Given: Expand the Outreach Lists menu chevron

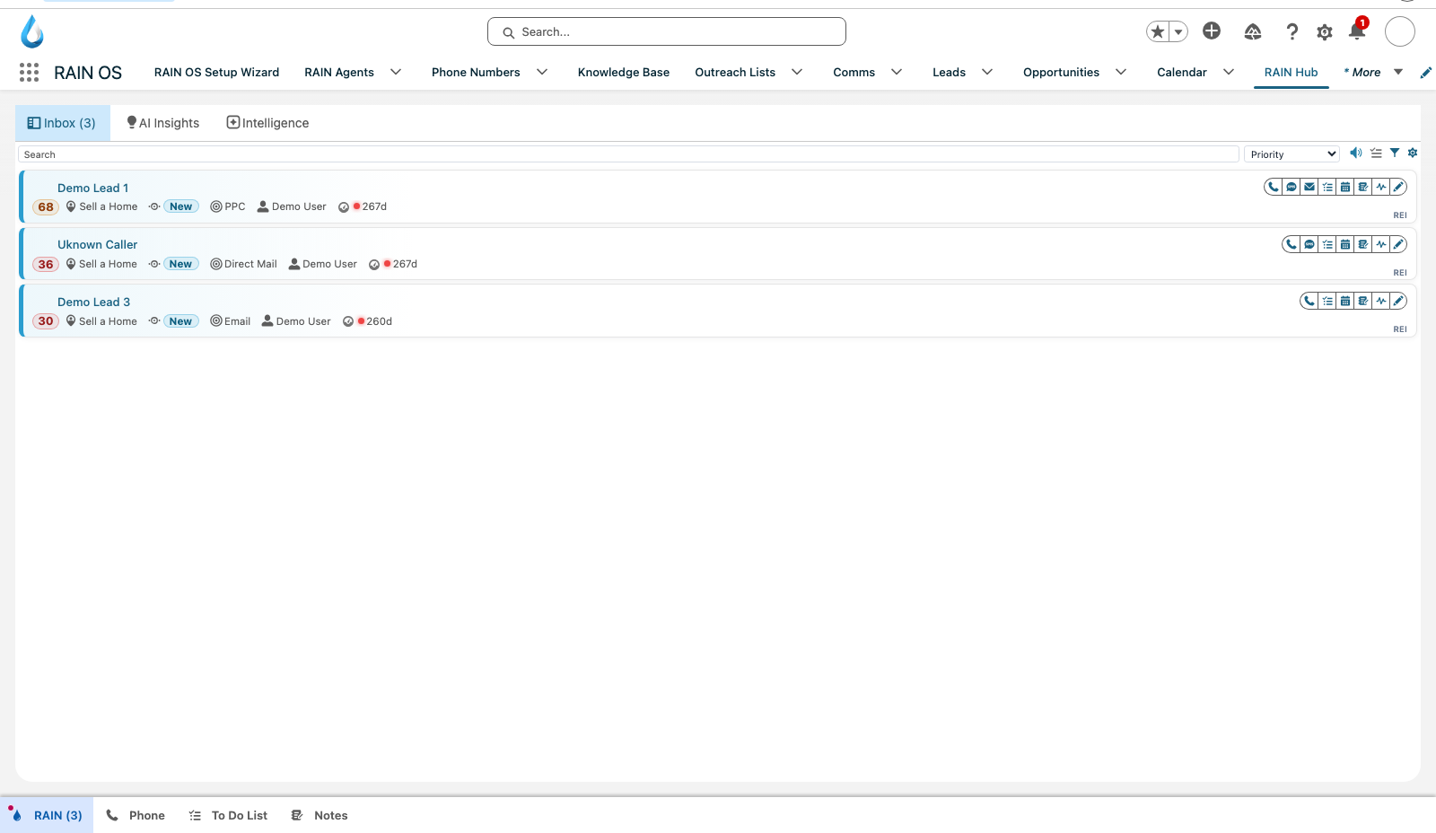Looking at the screenshot, I should [x=797, y=72].
